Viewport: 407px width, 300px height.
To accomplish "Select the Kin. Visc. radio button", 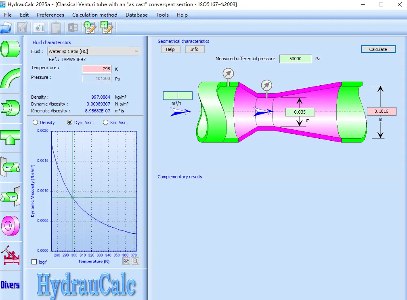I will click(x=105, y=123).
